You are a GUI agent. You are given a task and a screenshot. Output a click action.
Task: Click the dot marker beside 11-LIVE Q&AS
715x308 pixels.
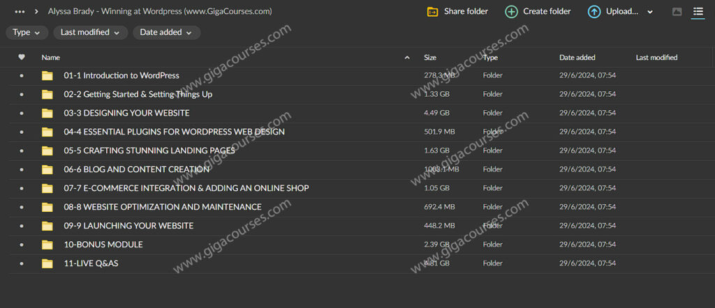tap(22, 263)
